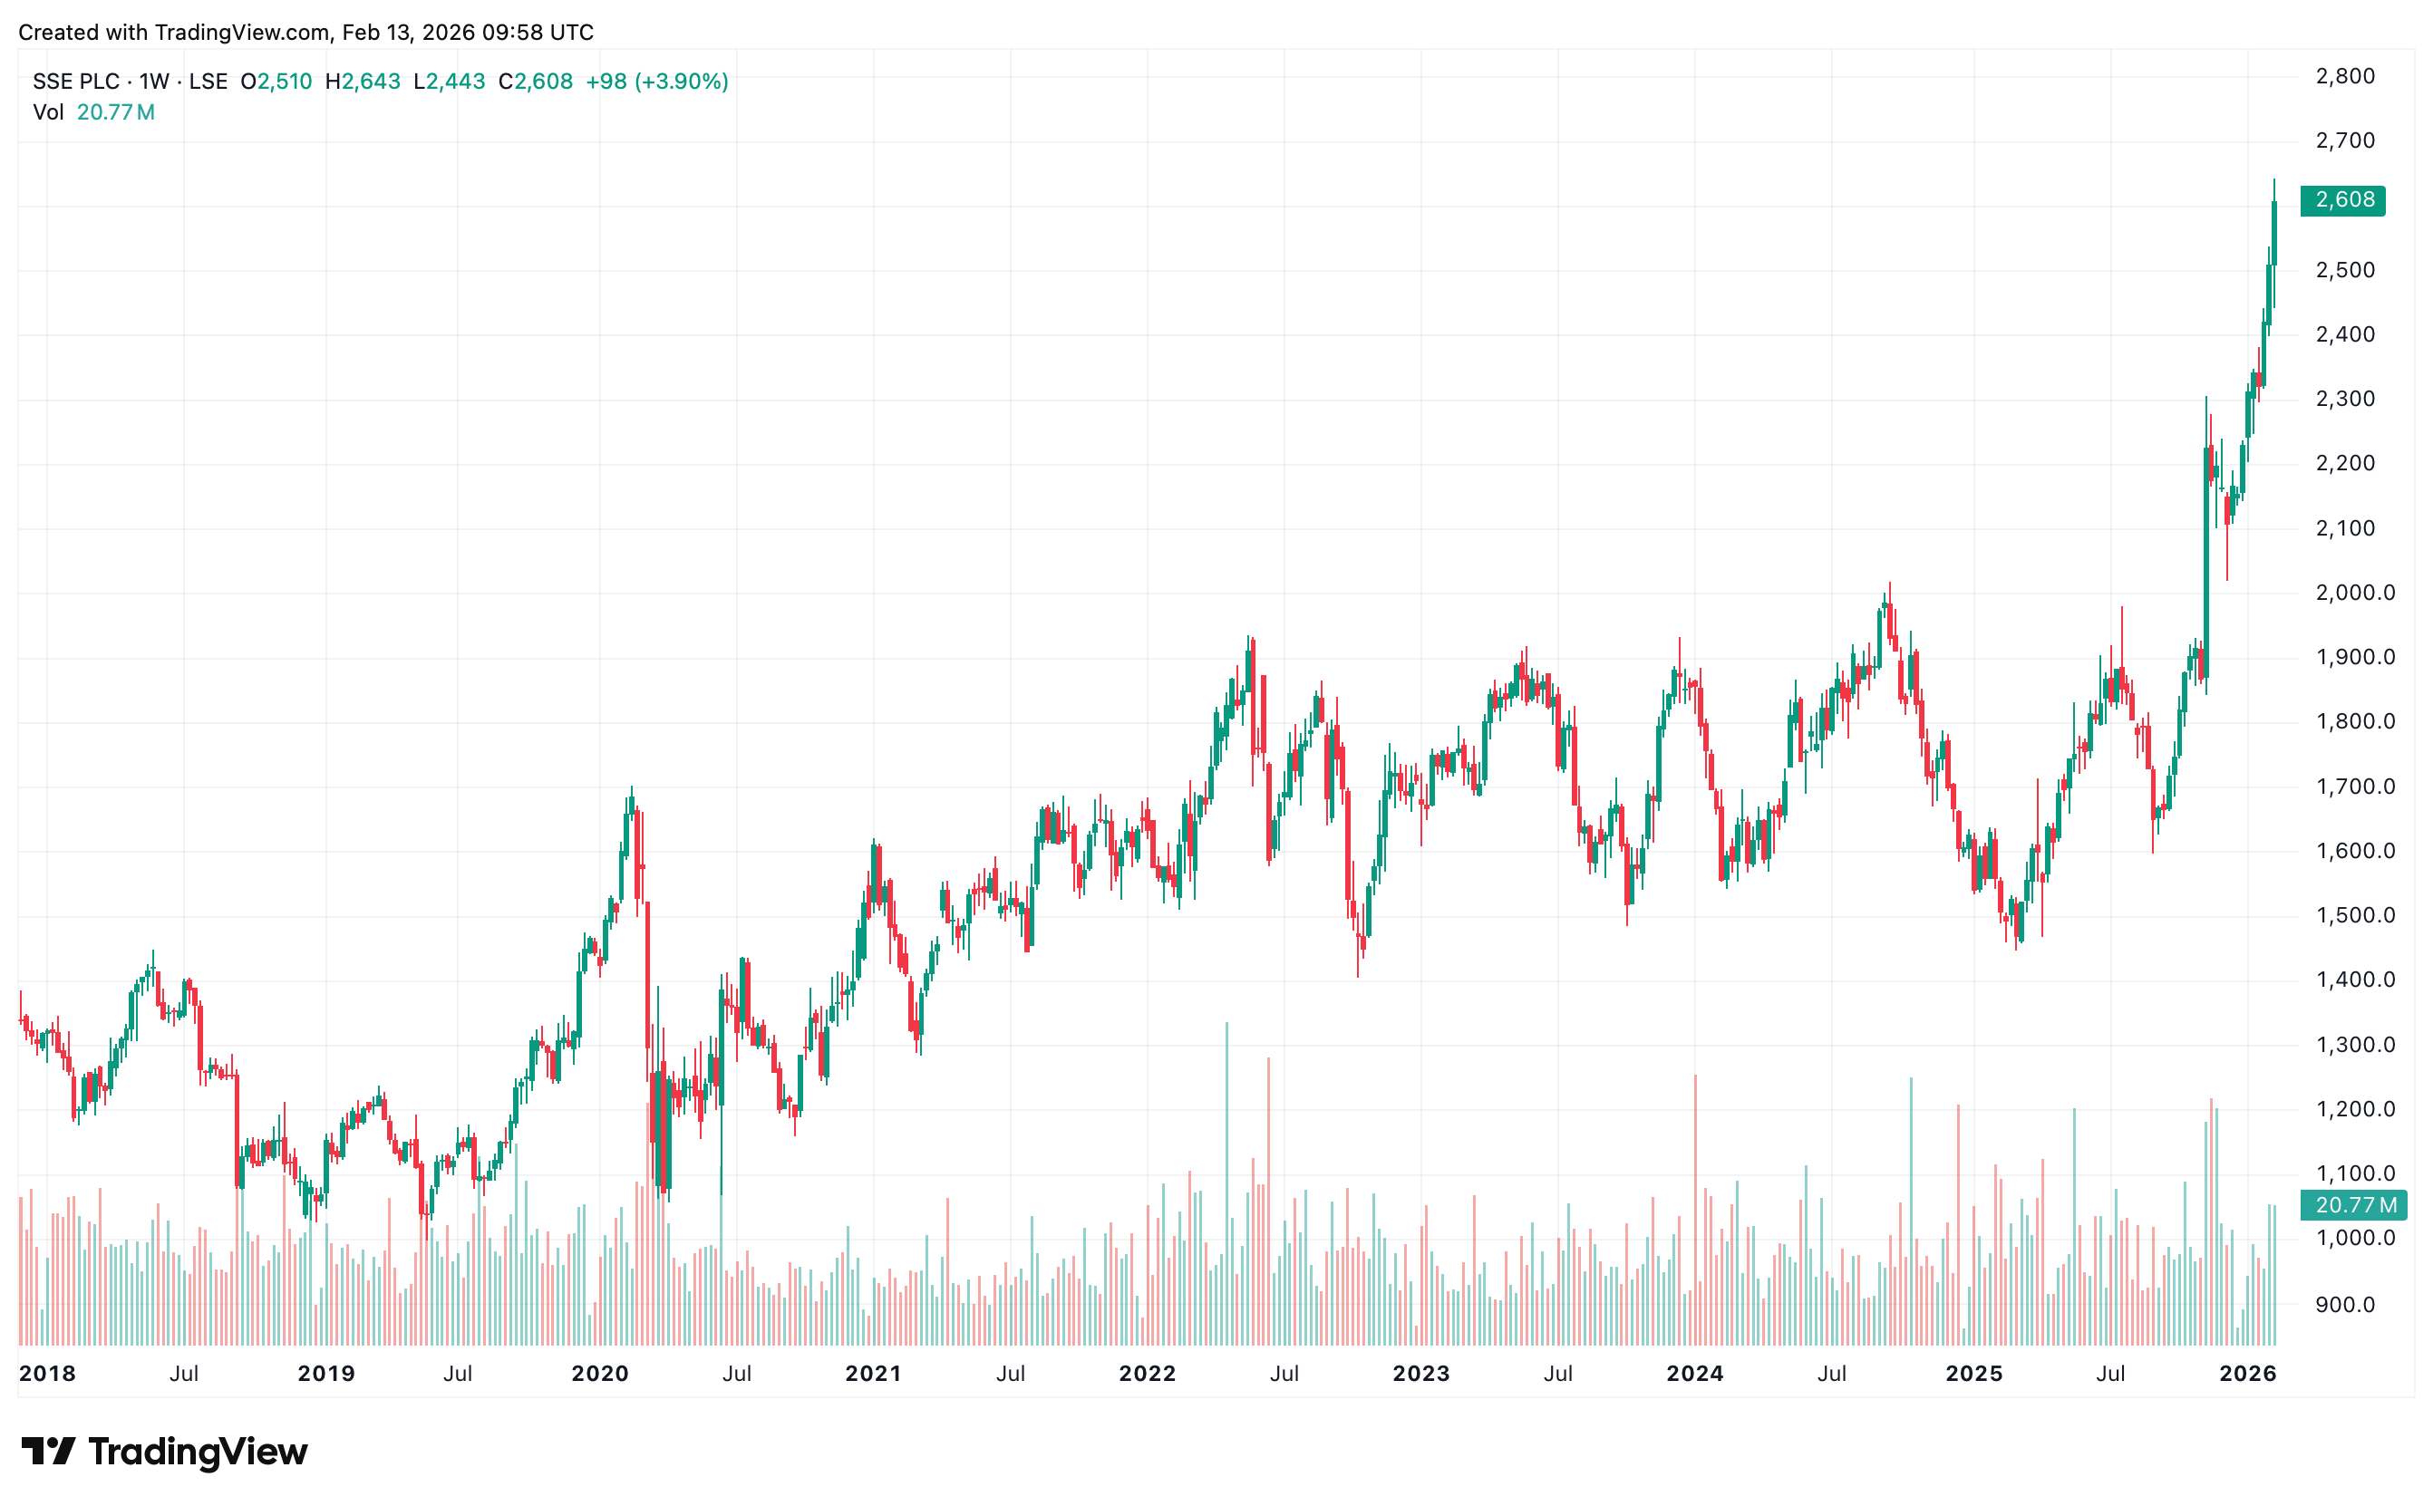Click the 20.77 M volume axis label
The height and width of the screenshot is (1506, 2433).
pos(2353,1205)
